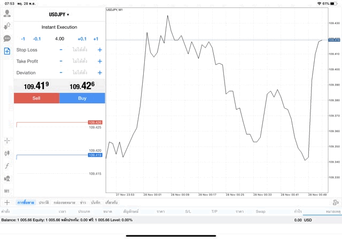Increase volume by +0.1
This screenshot has height=239, width=342.
point(82,38)
